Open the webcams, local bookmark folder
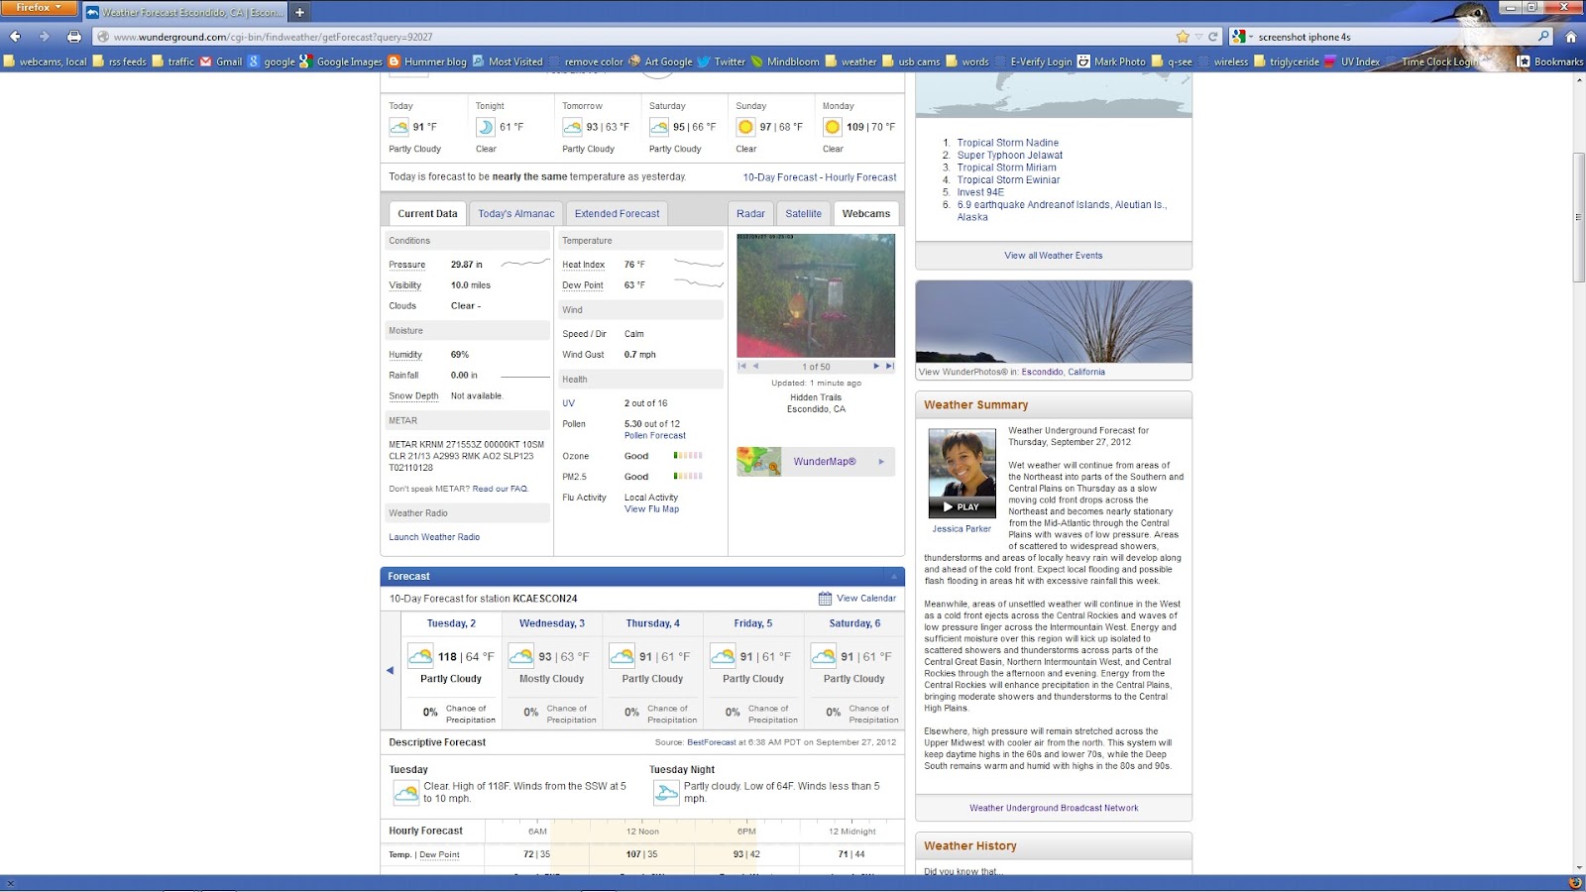 tap(46, 61)
